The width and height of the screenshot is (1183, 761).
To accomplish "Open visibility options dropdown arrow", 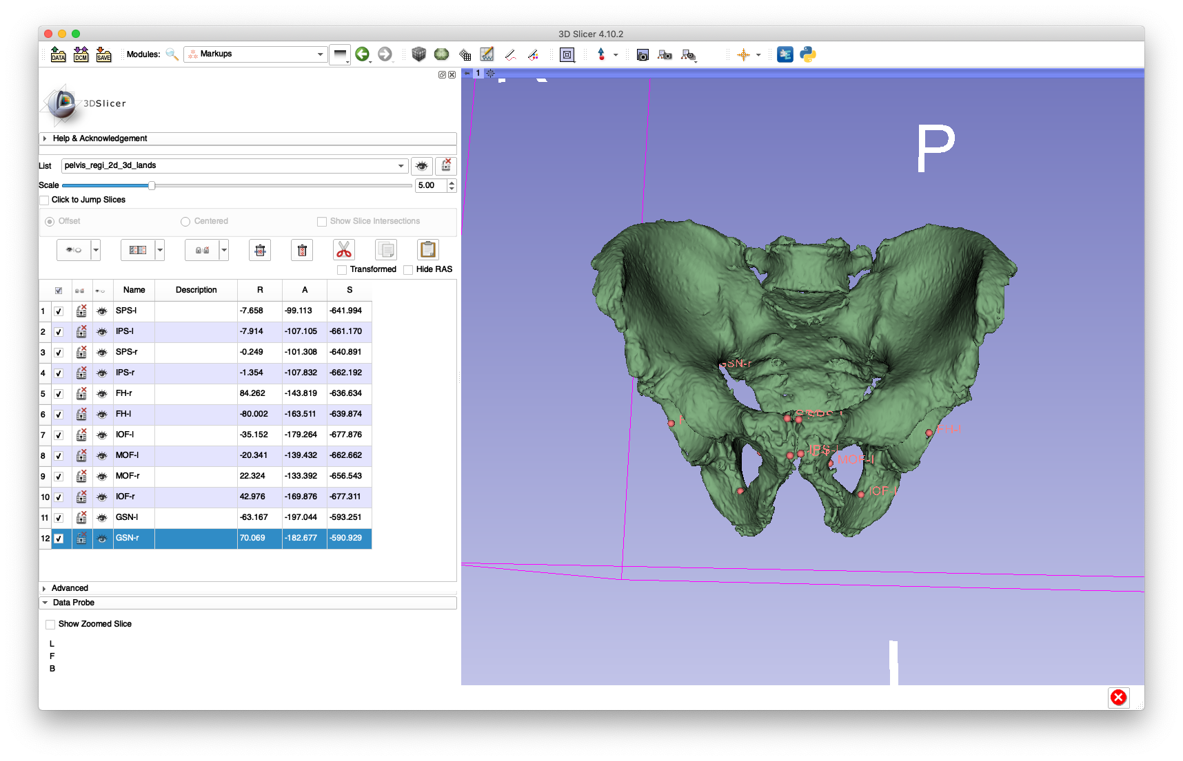I will (x=96, y=250).
